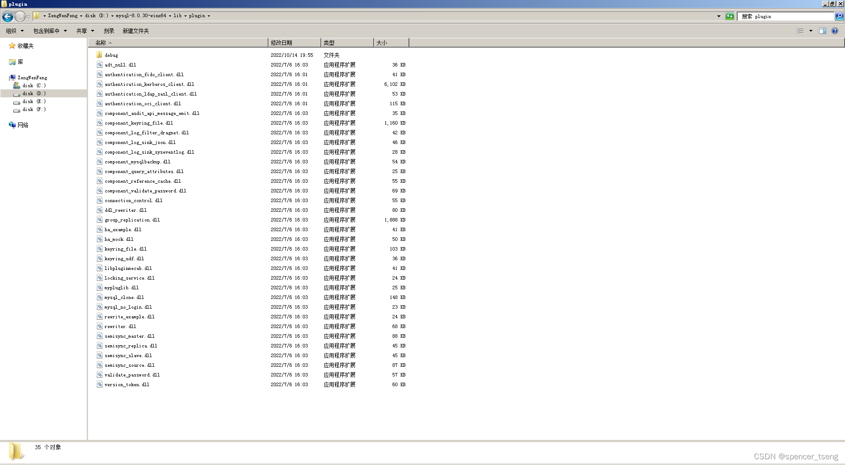Create a folder with 新建文件夹
Screen dimensions: 845x465
(135, 31)
